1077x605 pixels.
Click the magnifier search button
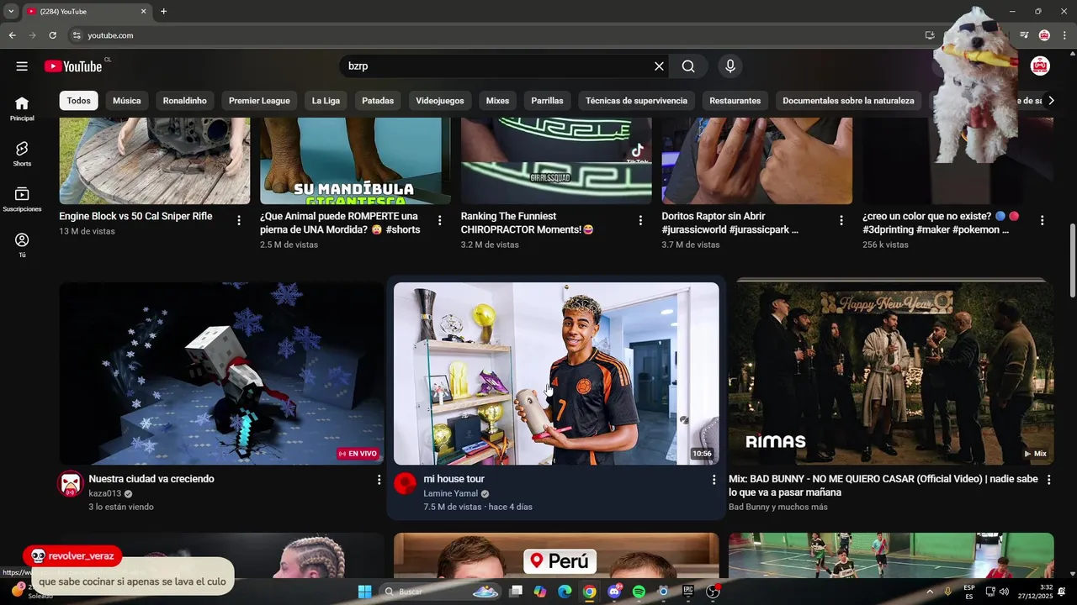688,66
